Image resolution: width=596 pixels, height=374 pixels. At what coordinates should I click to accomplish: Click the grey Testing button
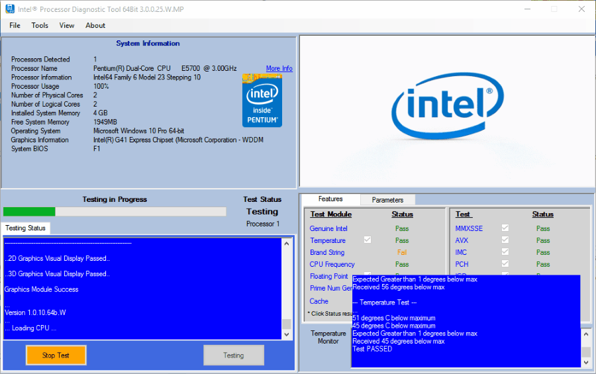[233, 355]
